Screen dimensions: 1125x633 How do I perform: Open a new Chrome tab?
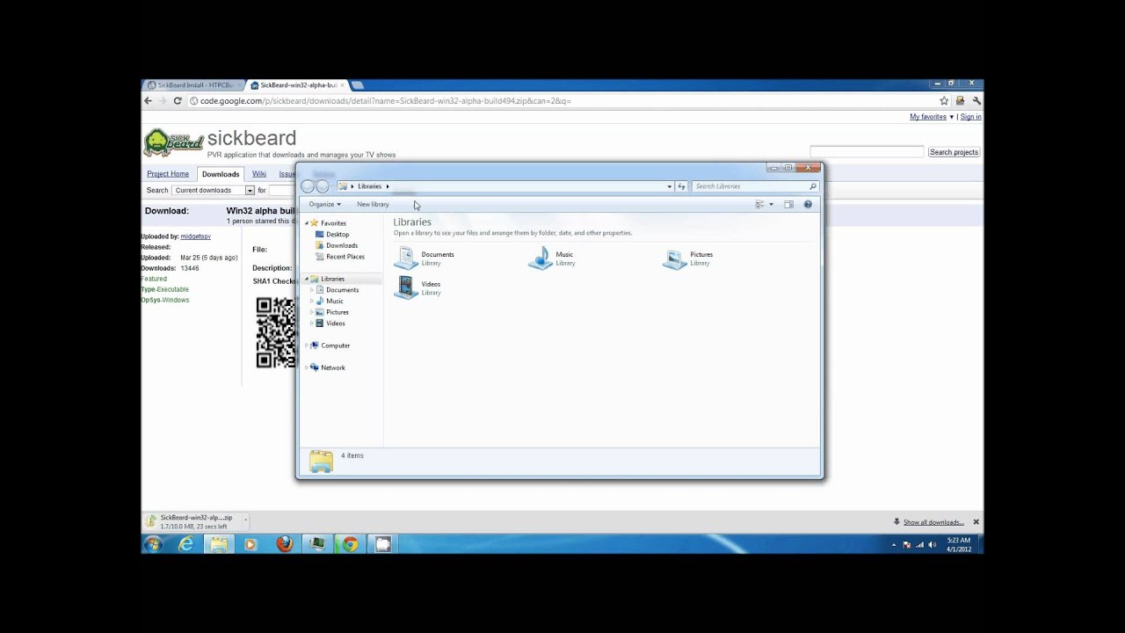click(x=357, y=85)
